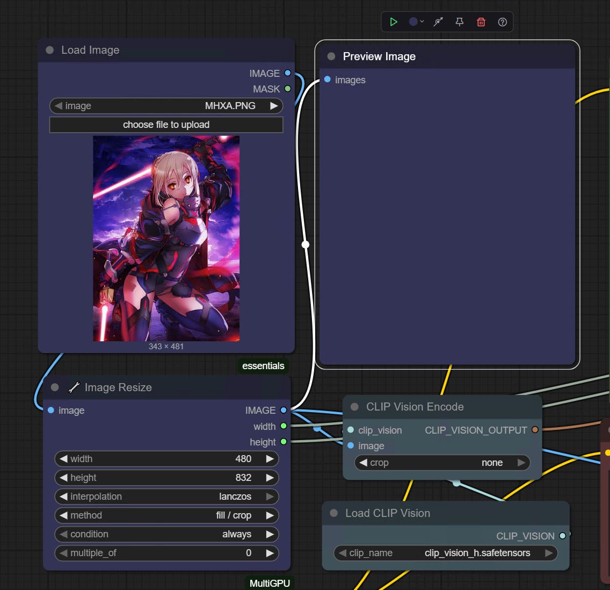
Task: Click CLIP_VISION output socket on loader
Action: pos(563,536)
